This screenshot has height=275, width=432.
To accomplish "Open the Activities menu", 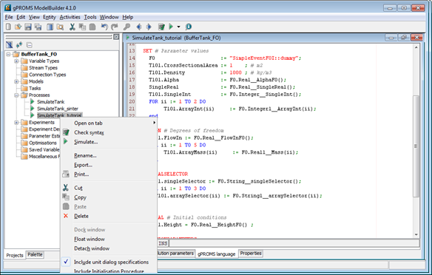I will [x=70, y=17].
